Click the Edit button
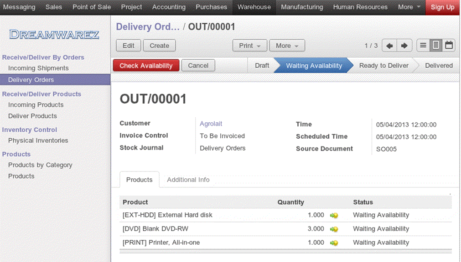The height and width of the screenshot is (262, 461). point(128,45)
